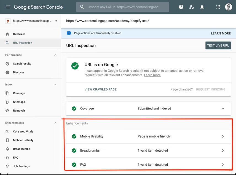The image size is (236, 175).
Task: Click the LEARN MORE link in the banner
Action: point(221,33)
